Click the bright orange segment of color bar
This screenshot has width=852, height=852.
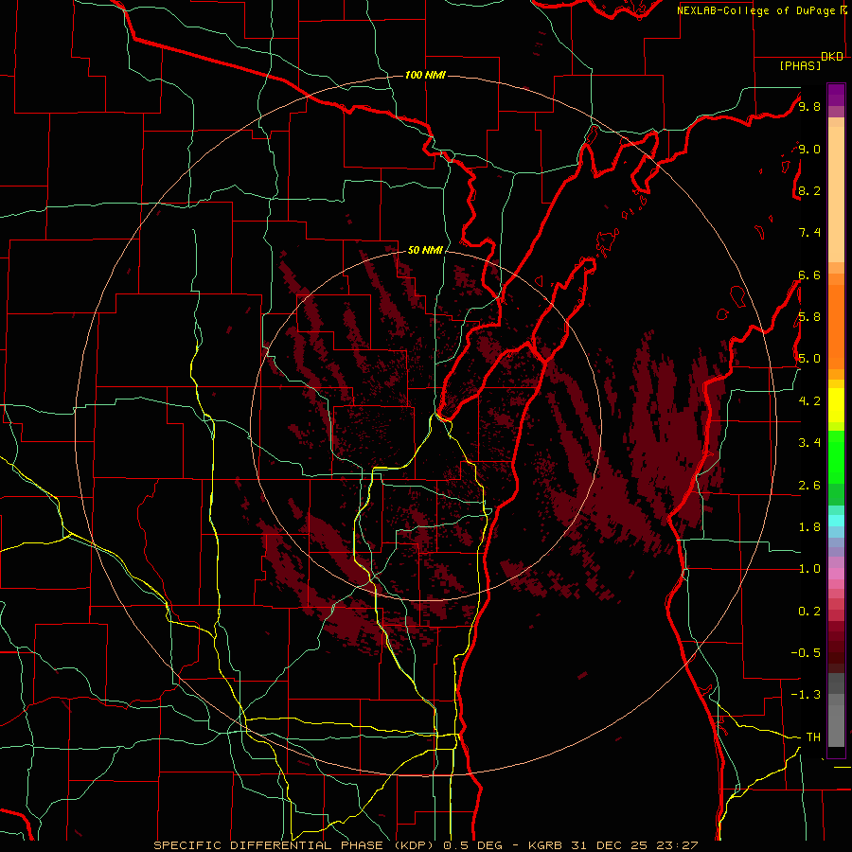tap(836, 328)
